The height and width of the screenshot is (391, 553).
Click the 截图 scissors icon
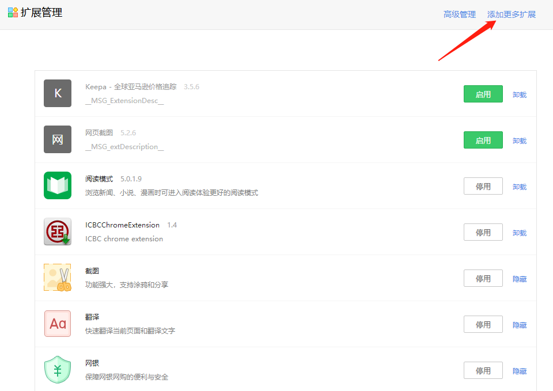coord(58,278)
